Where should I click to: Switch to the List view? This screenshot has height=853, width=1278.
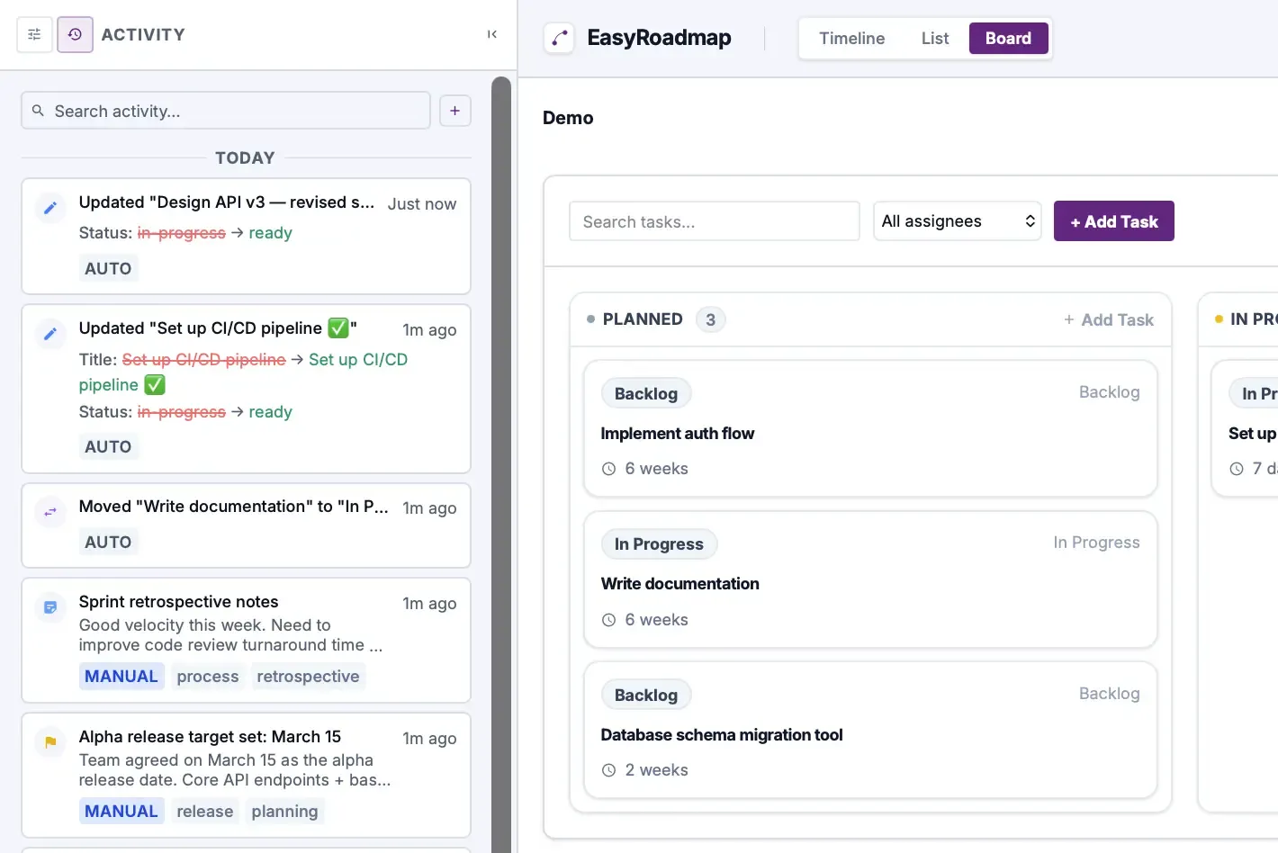934,38
